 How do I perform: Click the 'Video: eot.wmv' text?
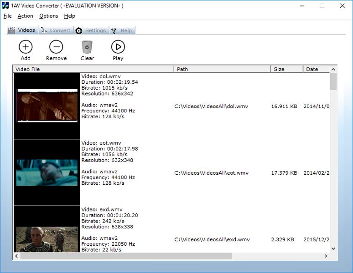click(x=101, y=143)
